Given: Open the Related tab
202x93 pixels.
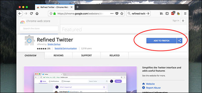Looking at the screenshot, I should (115, 55).
